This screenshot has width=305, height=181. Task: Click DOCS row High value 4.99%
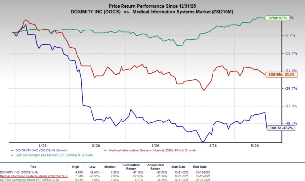(x=79, y=172)
